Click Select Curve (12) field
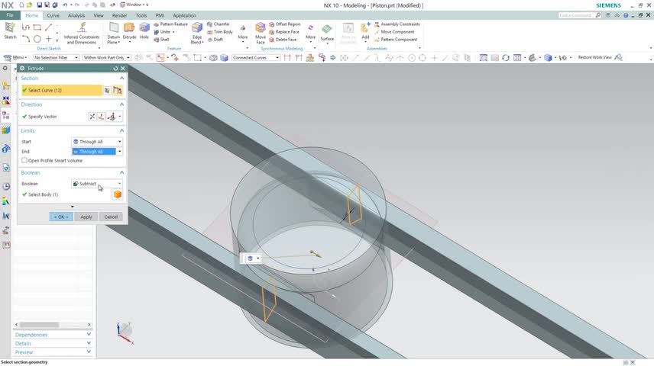Screen dimensions: 654x366 (x=62, y=90)
